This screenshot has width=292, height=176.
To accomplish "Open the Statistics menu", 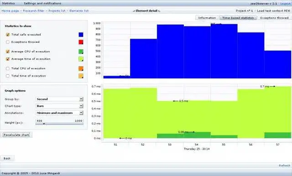I will (8, 3).
